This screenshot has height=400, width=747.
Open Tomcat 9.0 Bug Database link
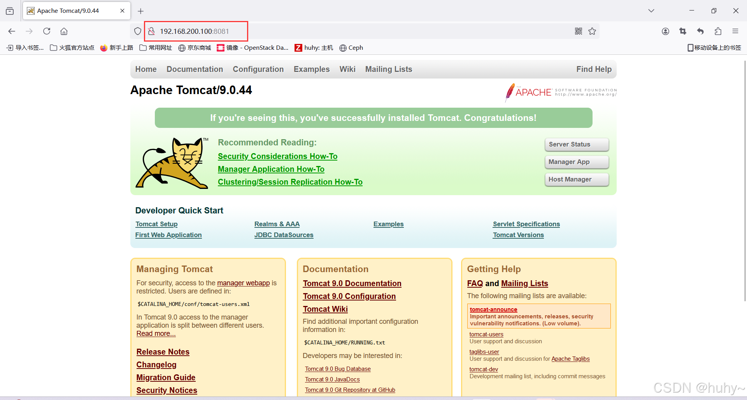point(338,369)
